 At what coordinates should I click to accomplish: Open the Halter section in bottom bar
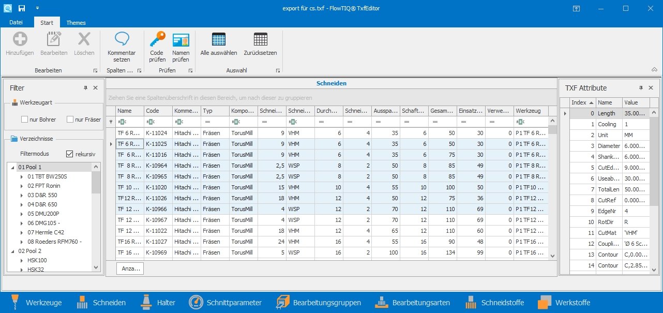pos(159,303)
